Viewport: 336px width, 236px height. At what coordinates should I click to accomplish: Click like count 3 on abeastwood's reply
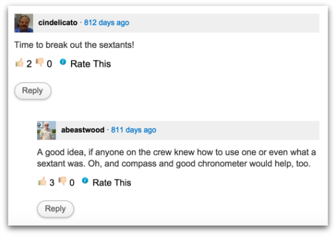pyautogui.click(x=52, y=183)
